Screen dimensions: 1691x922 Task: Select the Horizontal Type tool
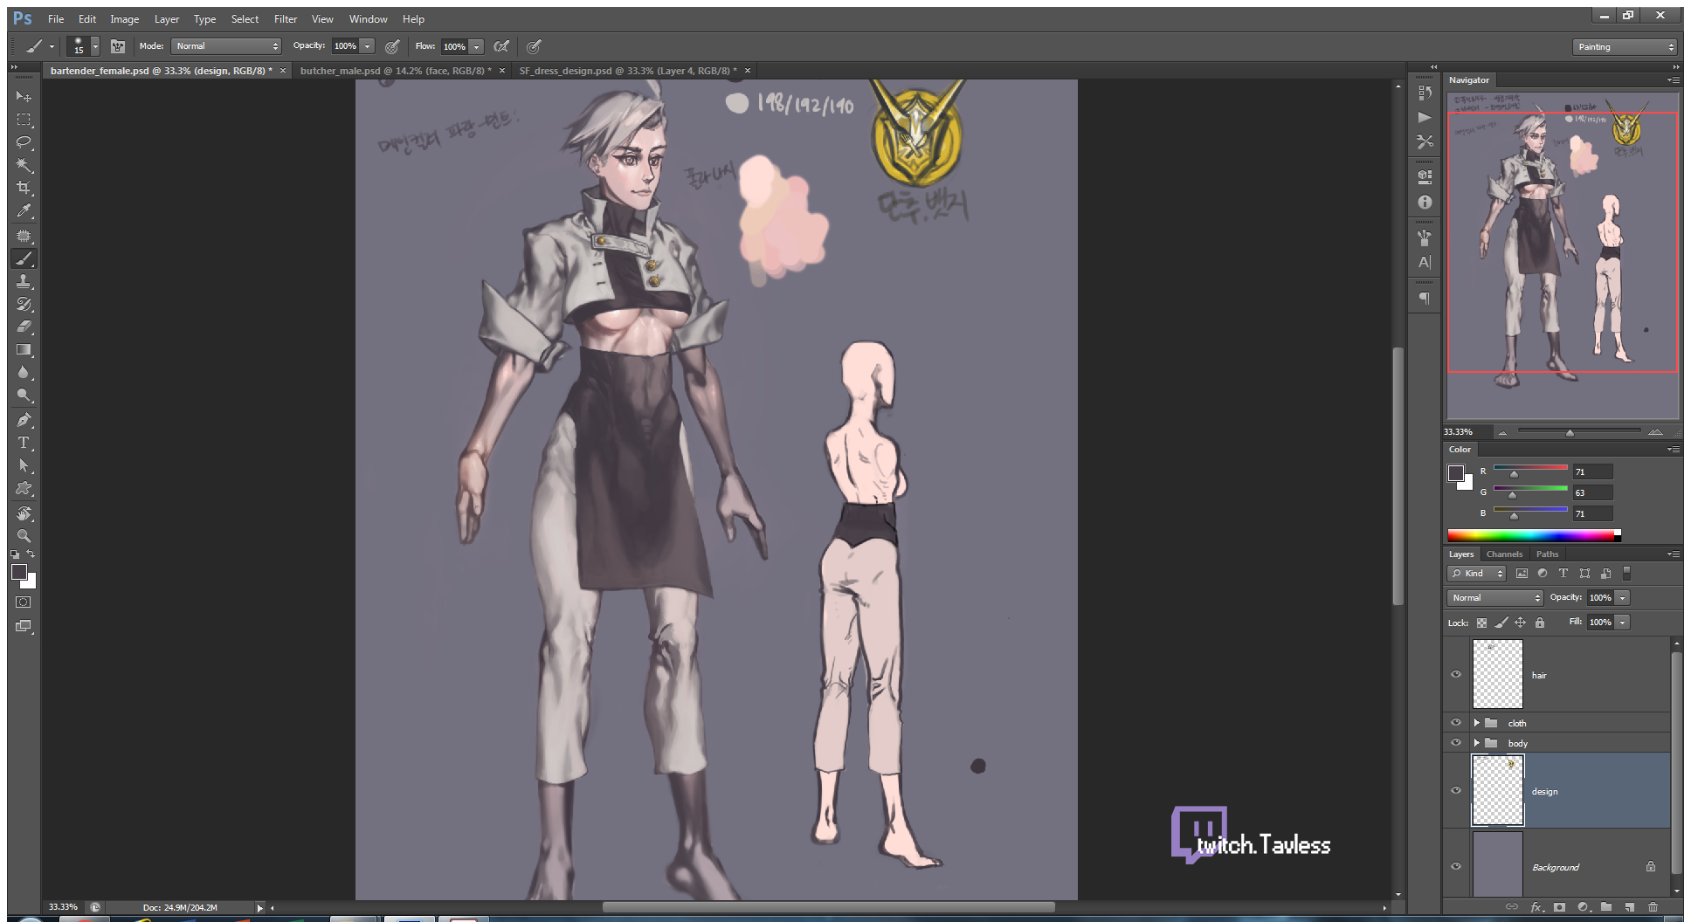[x=24, y=443]
